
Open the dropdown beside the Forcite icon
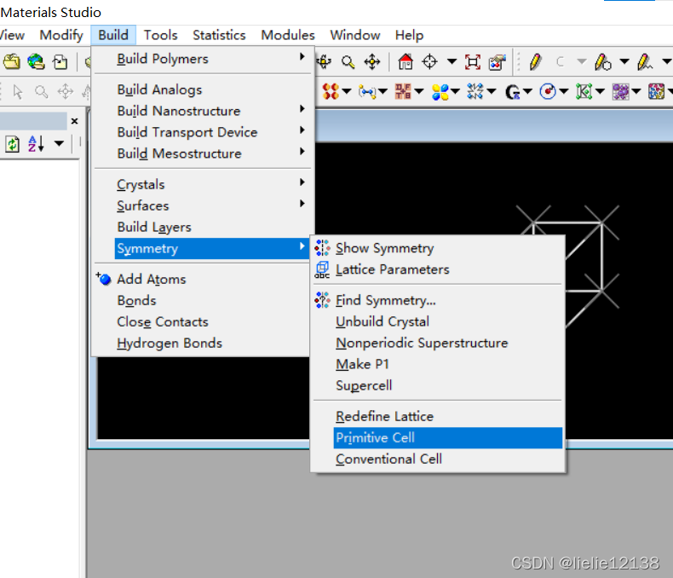pyautogui.click(x=492, y=91)
